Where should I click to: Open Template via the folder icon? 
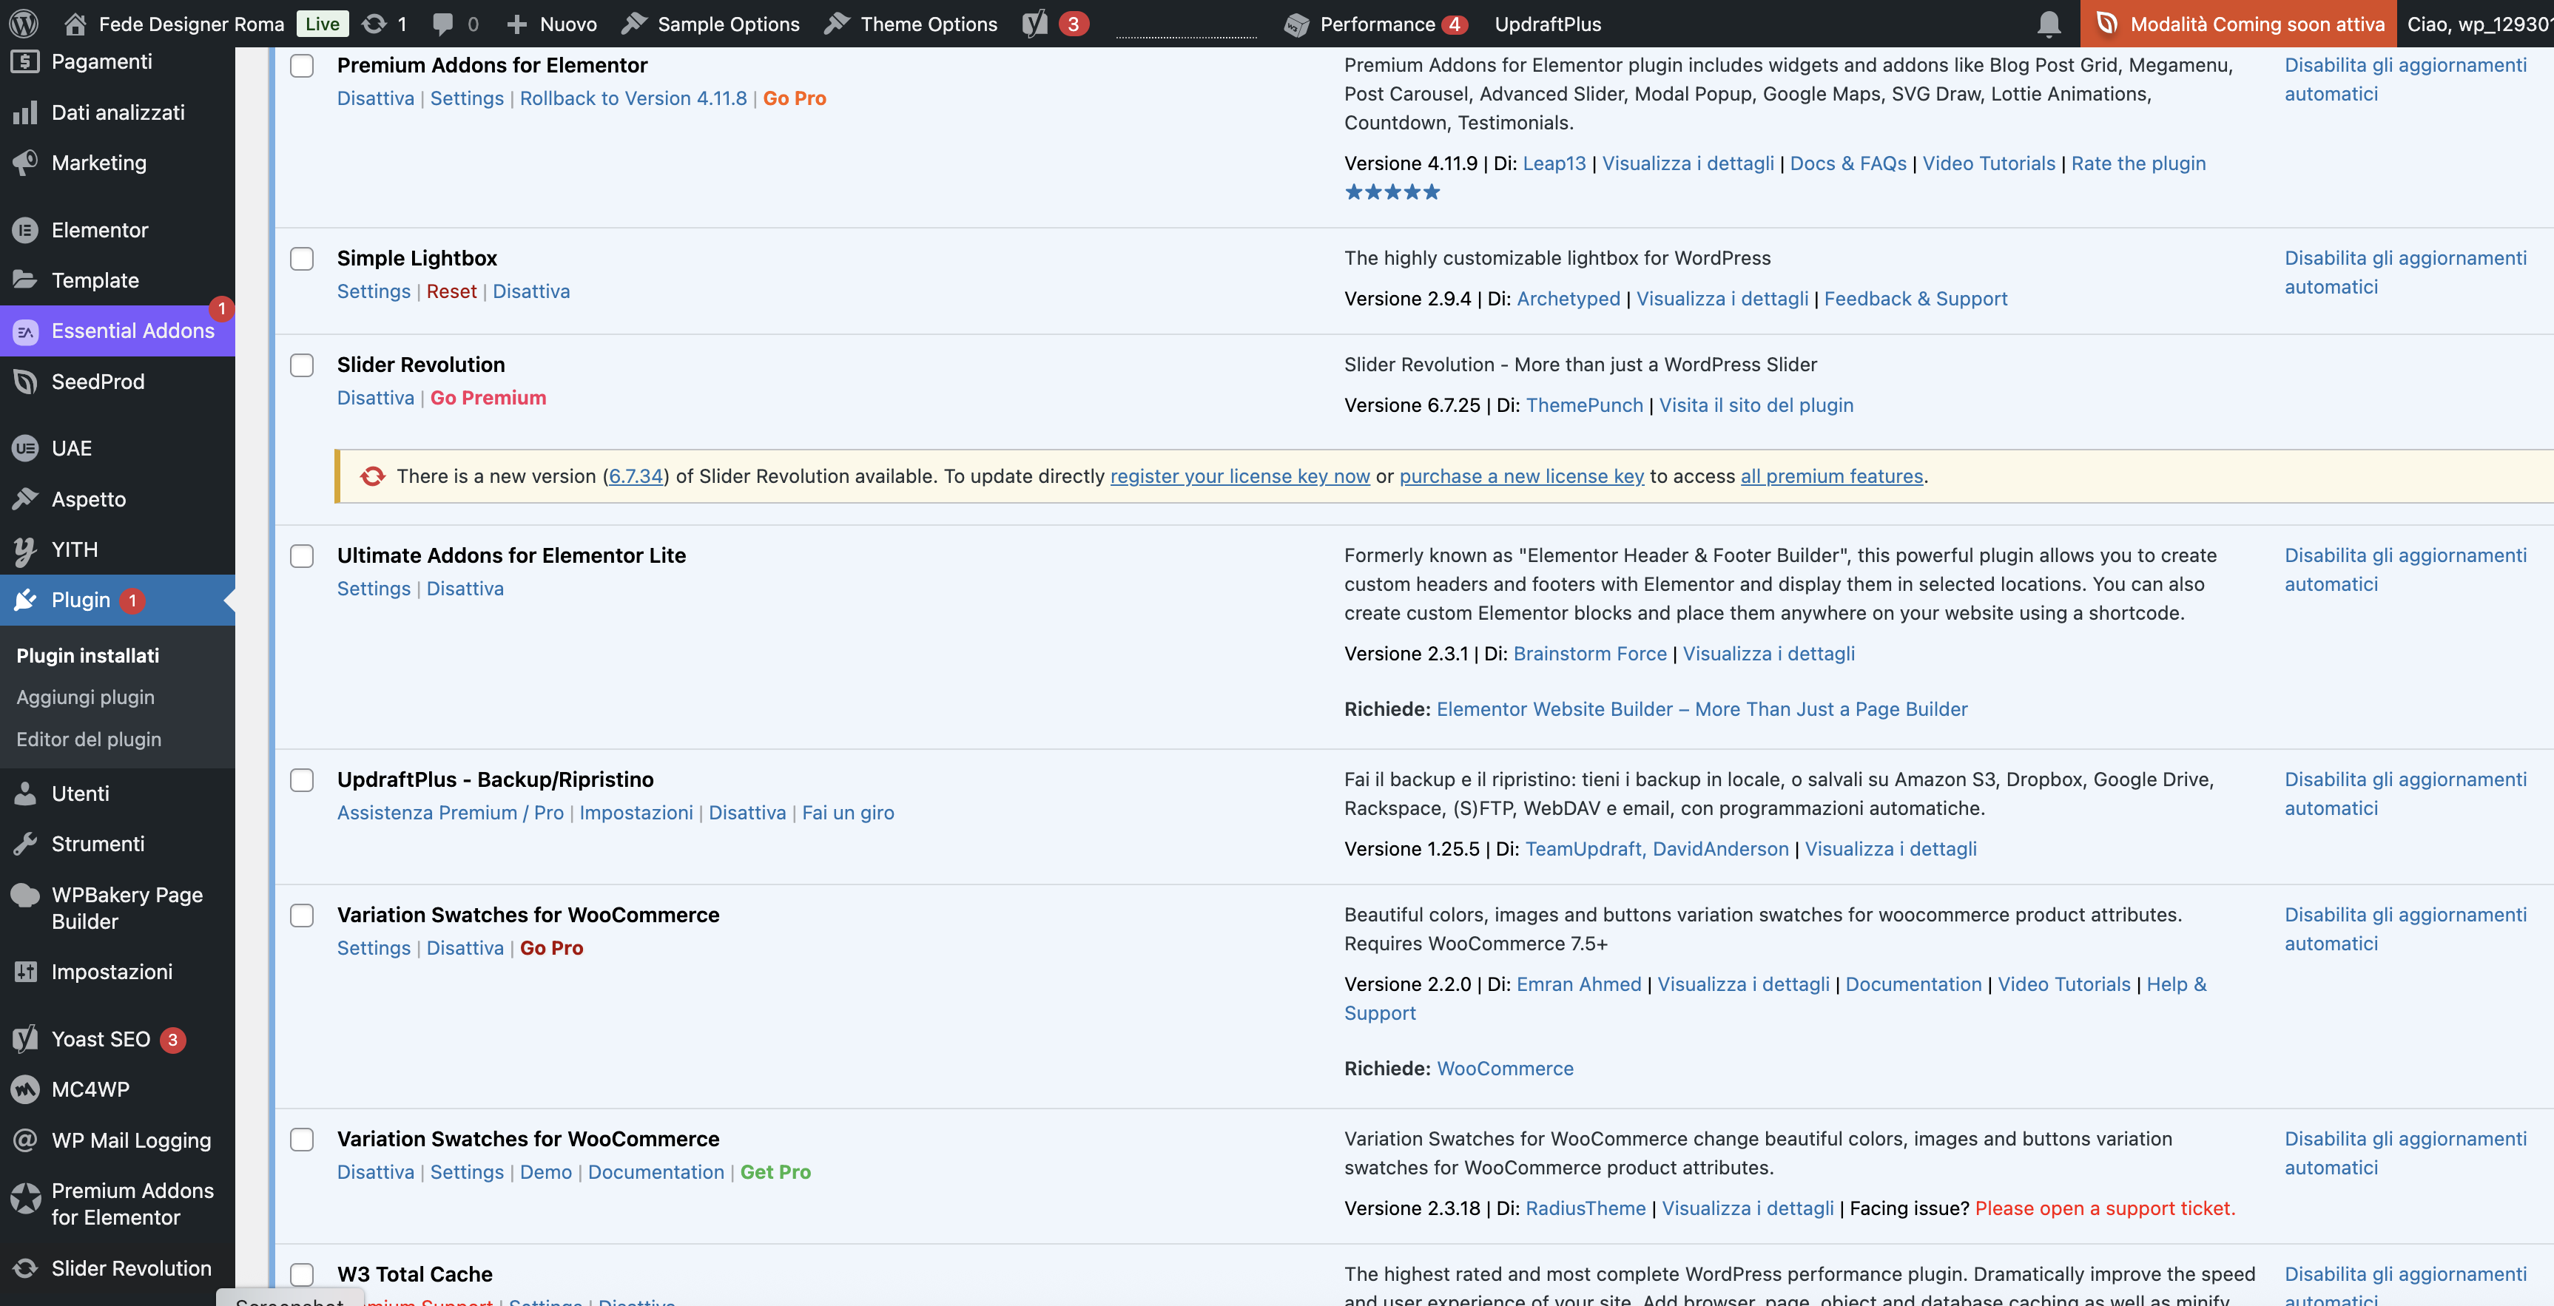25,280
